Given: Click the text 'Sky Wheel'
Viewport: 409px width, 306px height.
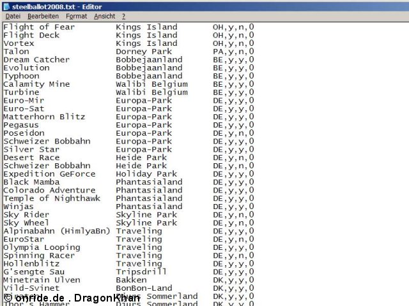Looking at the screenshot, I should coord(26,223).
